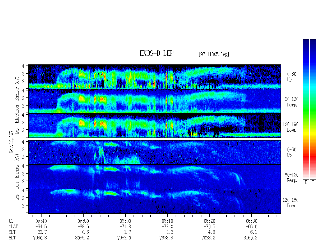Click the MLT value 23.7
Viewport: 317px width, 245px height.
tap(42, 232)
